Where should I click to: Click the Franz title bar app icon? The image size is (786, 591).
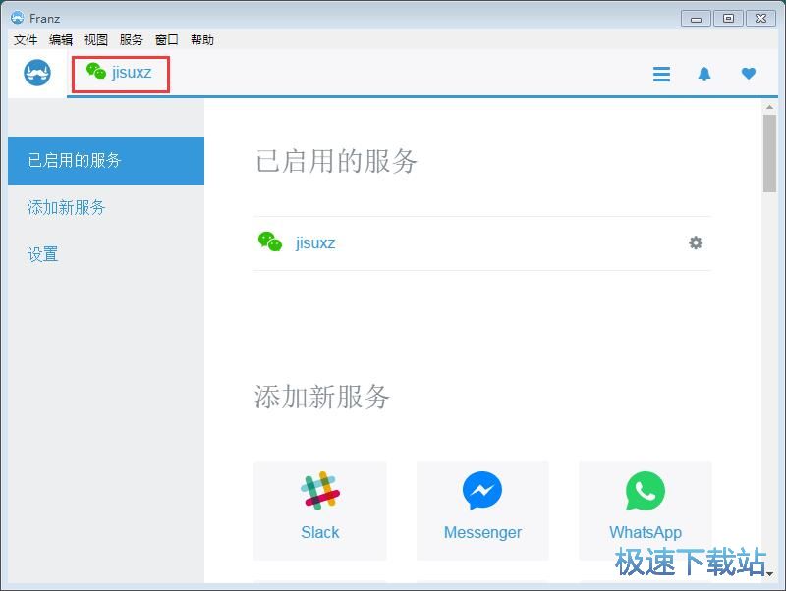pos(18,18)
